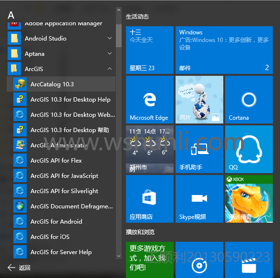Launch ArcGIS Document Defragmenter globe icon
This screenshot has height=278, width=280.
(x=20, y=206)
